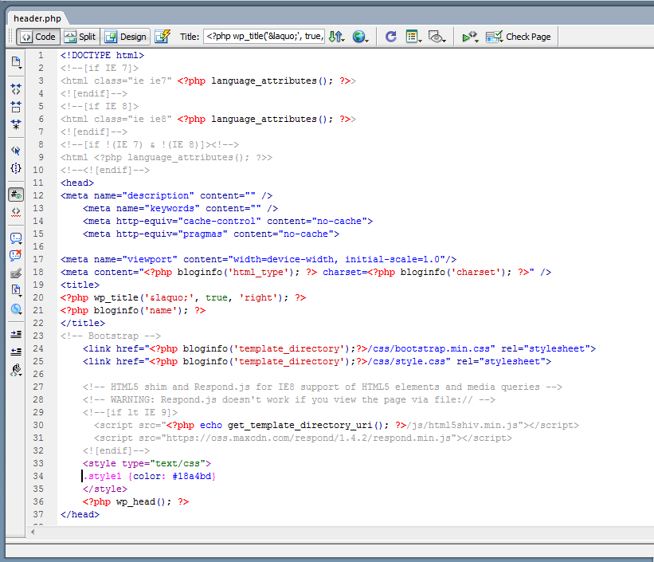Click '/css/style.css' in the link tag
The width and height of the screenshot is (654, 562).
coord(406,362)
